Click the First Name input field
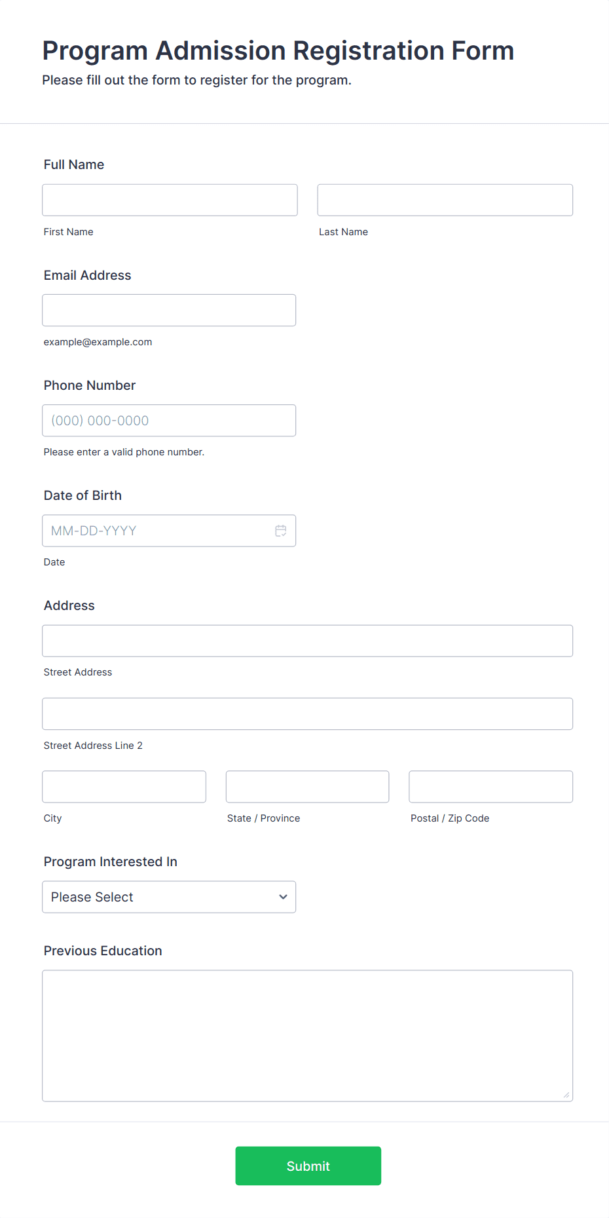The image size is (609, 1218). coord(170,200)
